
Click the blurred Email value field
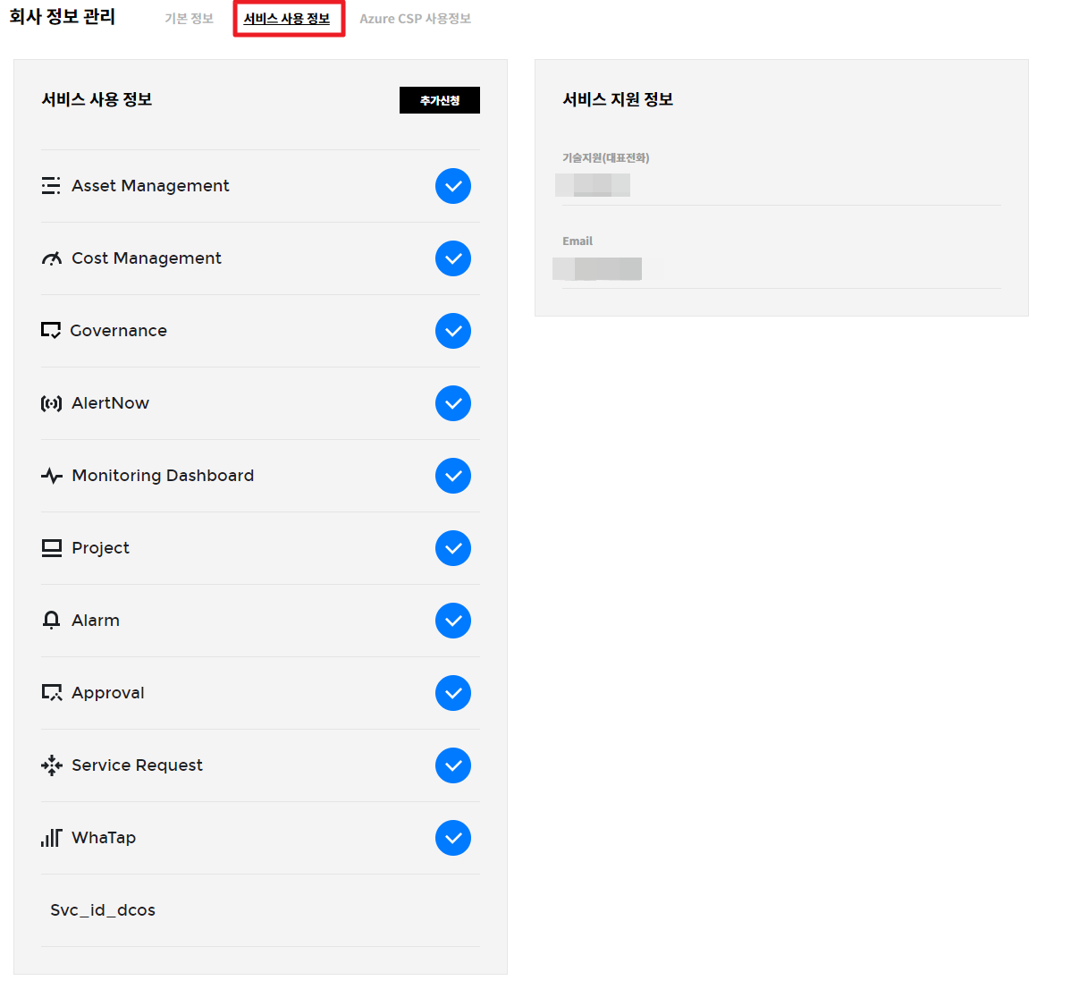598,268
